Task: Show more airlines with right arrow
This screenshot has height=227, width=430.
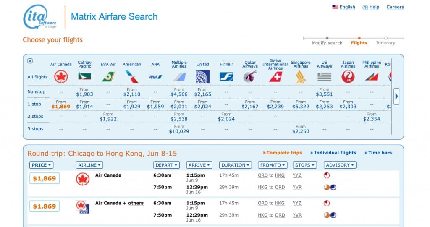Action: coord(396,96)
